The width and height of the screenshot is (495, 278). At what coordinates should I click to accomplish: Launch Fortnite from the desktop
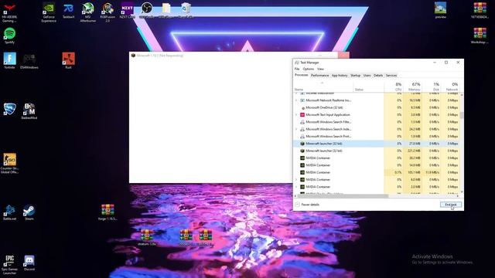(x=10, y=60)
